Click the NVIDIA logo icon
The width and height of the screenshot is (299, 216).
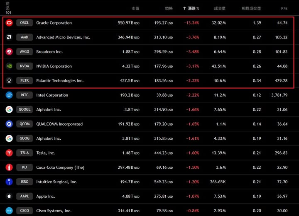point(9,66)
